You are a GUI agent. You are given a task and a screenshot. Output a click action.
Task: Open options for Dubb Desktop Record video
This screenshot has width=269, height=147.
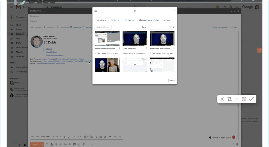(x=119, y=49)
